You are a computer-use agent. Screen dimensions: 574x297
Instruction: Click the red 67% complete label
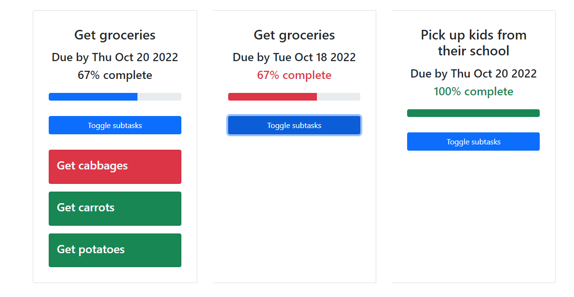point(294,75)
